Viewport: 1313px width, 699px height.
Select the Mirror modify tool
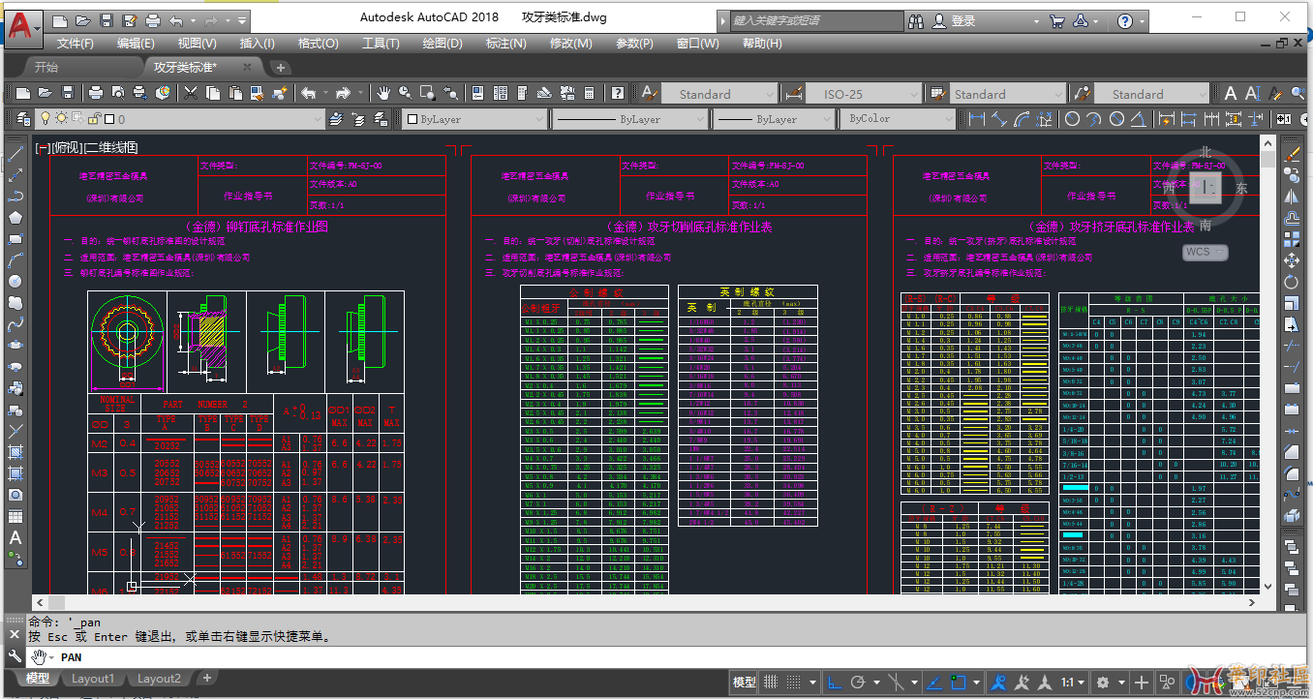1292,197
